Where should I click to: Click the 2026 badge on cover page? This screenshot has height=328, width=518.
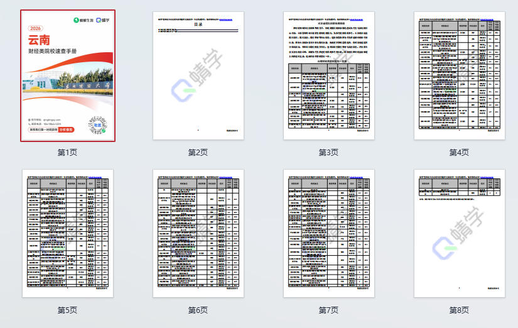coord(35,28)
